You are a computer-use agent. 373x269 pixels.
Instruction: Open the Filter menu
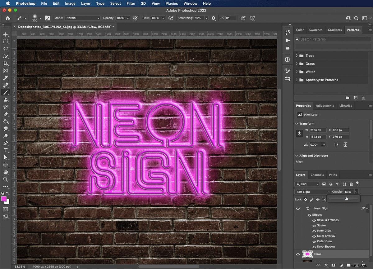131,3
